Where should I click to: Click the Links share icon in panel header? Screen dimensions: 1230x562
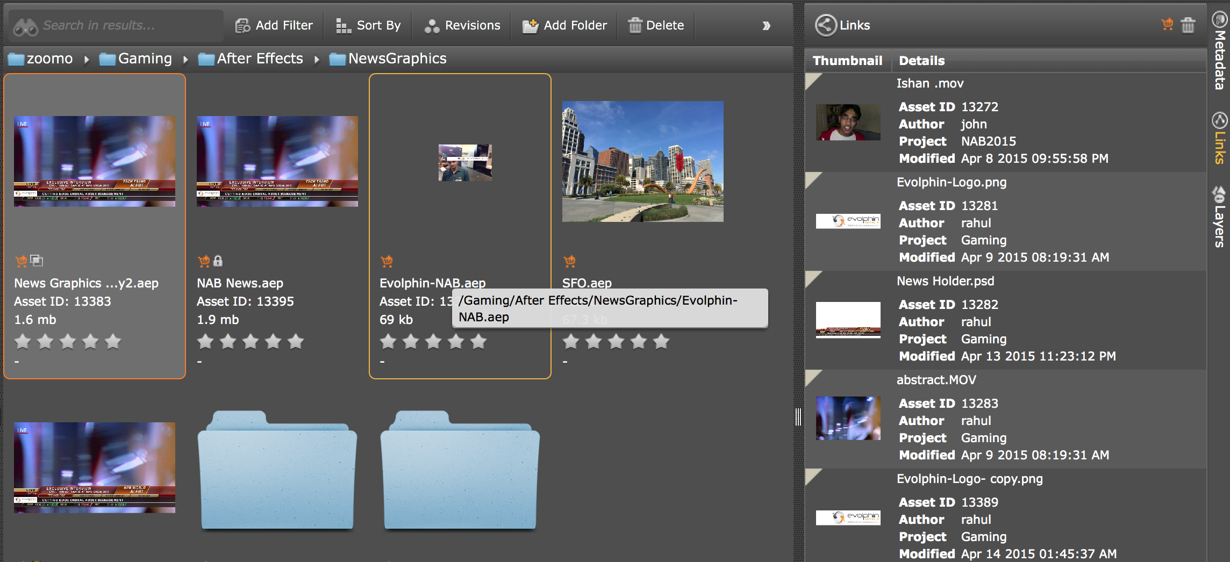[x=826, y=25]
